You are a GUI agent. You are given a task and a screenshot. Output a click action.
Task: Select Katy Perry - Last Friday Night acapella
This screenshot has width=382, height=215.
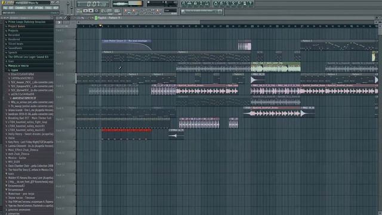(x=30, y=142)
